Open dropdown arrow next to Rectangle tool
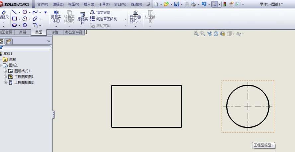This screenshot has width=295, height=152. point(19,19)
